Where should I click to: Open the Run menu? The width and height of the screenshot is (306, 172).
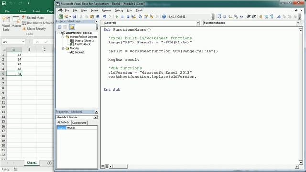coord(130,11)
